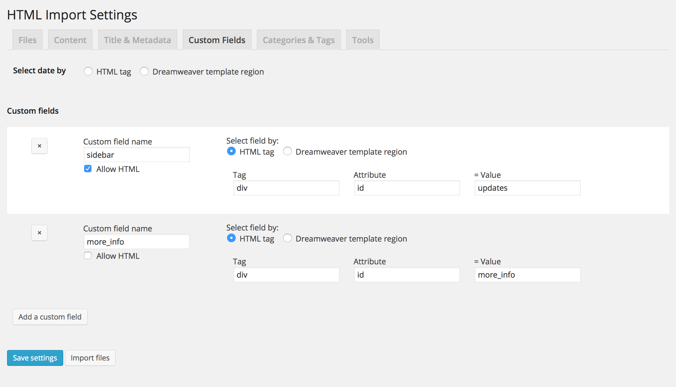Viewport: 676px width, 387px height.
Task: Remove the more_info custom field row
Action: pyautogui.click(x=39, y=233)
